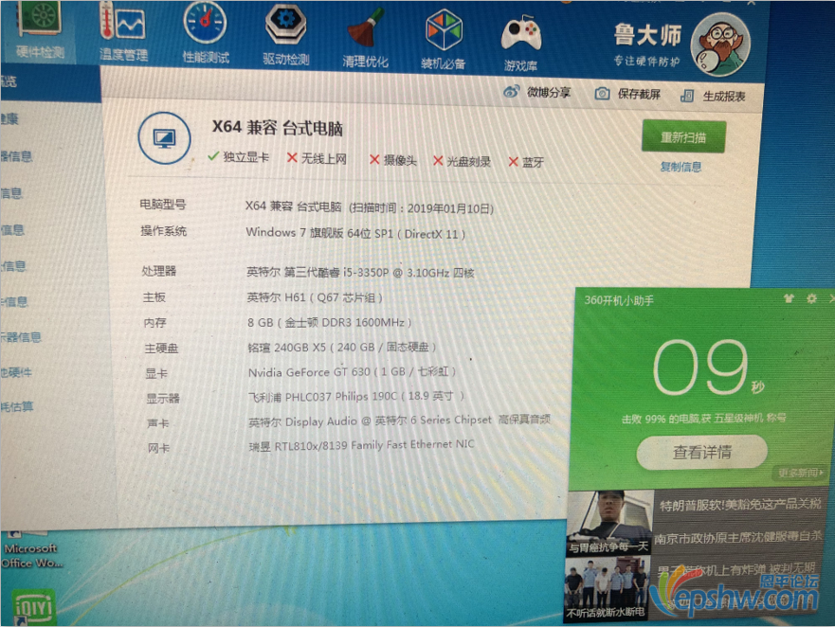Open news thumbnail 与胃癌抗争每一天
835x627 pixels.
pos(609,523)
